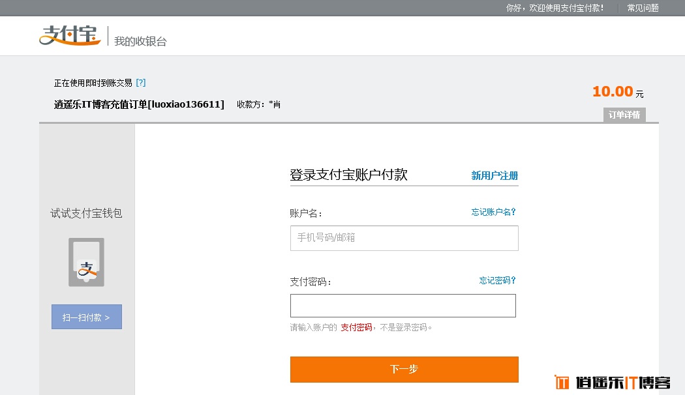Click the 新用户注册 registration link
This screenshot has height=395, width=685.
(495, 175)
